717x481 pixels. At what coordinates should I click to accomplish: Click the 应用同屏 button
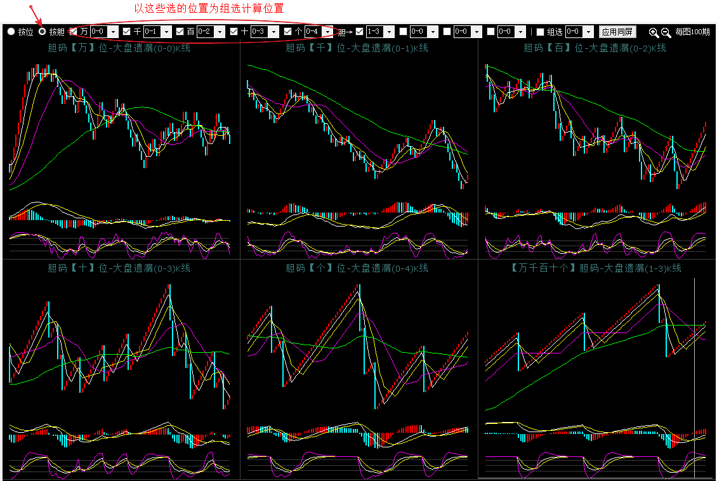pyautogui.click(x=617, y=32)
